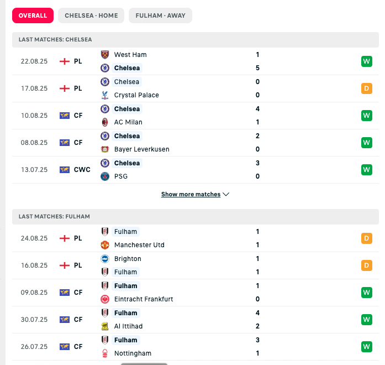Click the England flag on 22.08.25 match
This screenshot has height=365, width=385.
65,61
